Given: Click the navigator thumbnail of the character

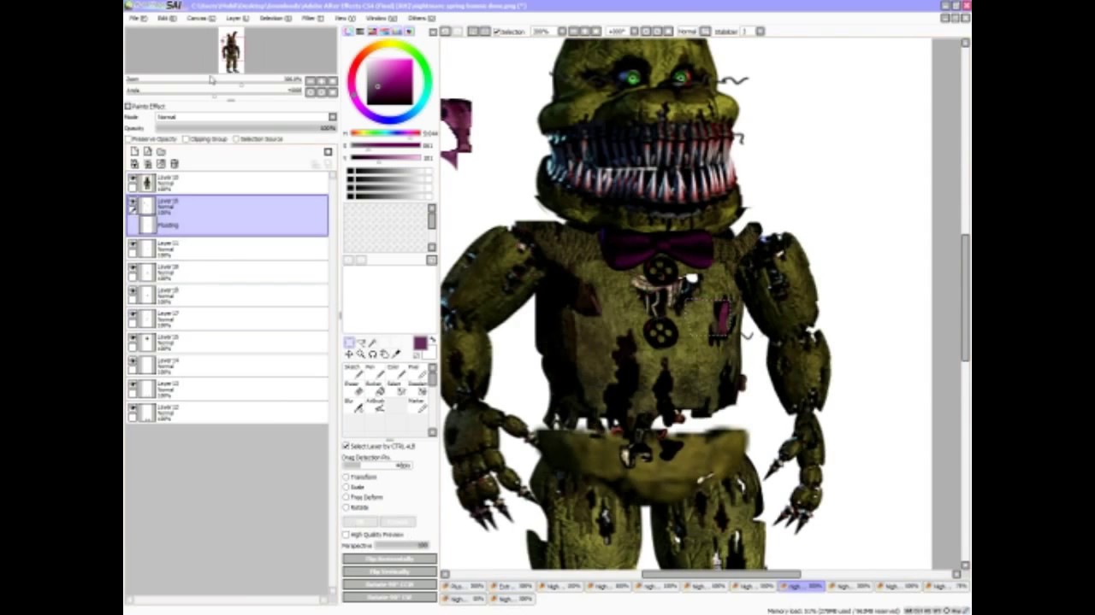Looking at the screenshot, I should coord(231,50).
